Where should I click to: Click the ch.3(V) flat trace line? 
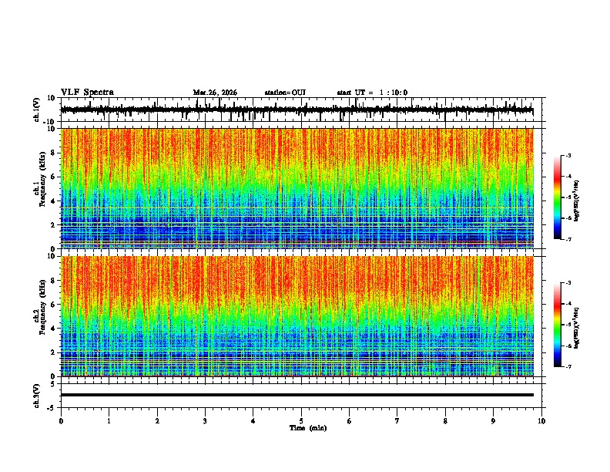(297, 395)
